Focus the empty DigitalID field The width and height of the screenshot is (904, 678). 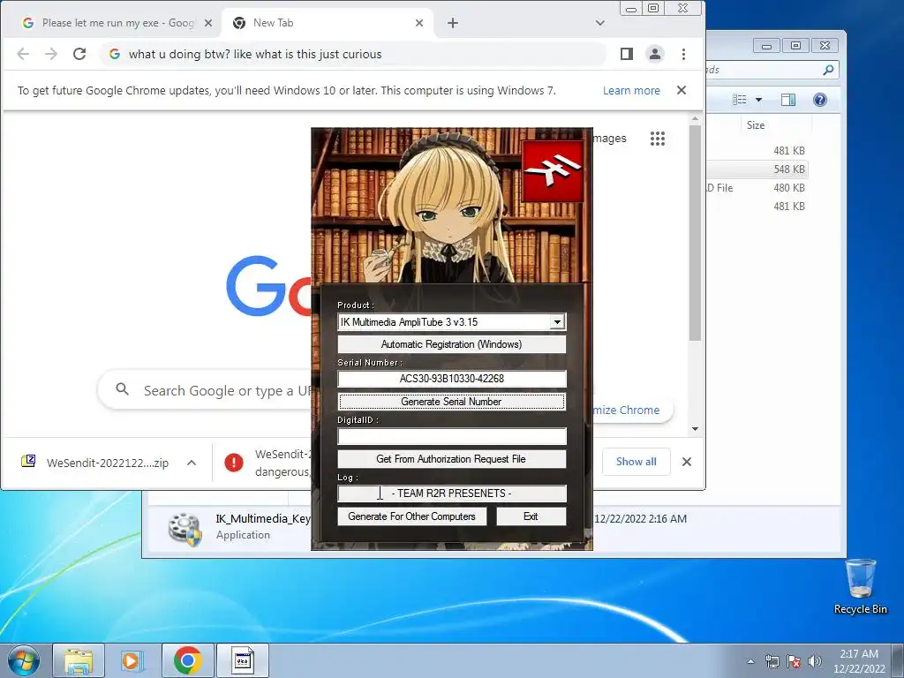pyautogui.click(x=452, y=436)
